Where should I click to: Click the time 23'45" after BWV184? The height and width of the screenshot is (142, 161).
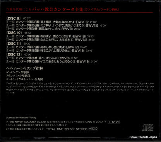(89, 51)
